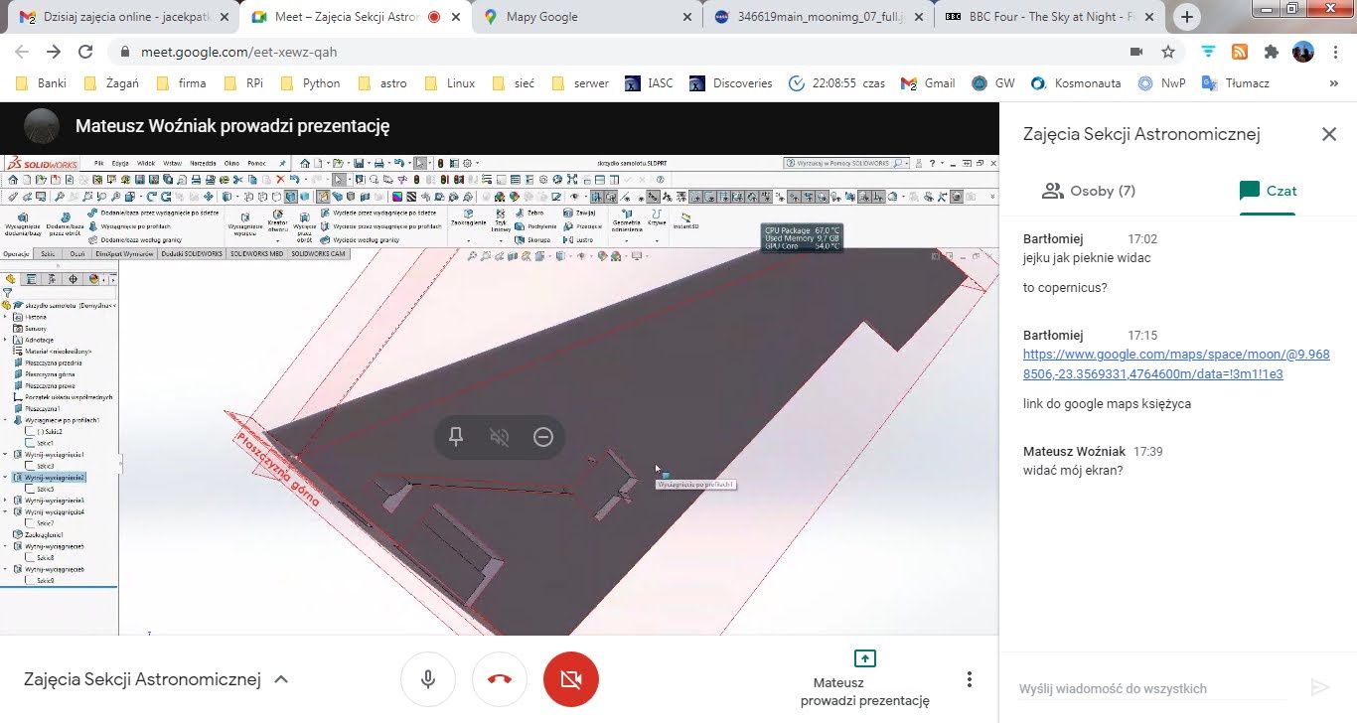The height and width of the screenshot is (723, 1357).
Task: Reload the page with the refresh icon
Action: click(x=85, y=52)
